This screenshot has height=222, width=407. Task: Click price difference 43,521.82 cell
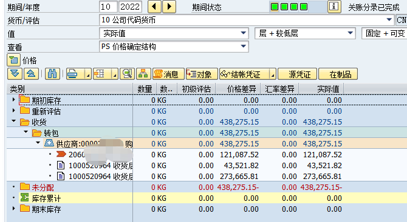tap(241, 165)
